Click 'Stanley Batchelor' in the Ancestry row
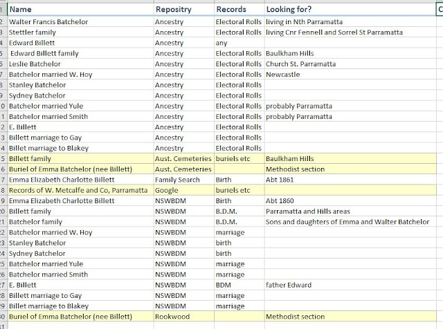Image resolution: width=443 pixels, height=329 pixels. tap(80, 85)
